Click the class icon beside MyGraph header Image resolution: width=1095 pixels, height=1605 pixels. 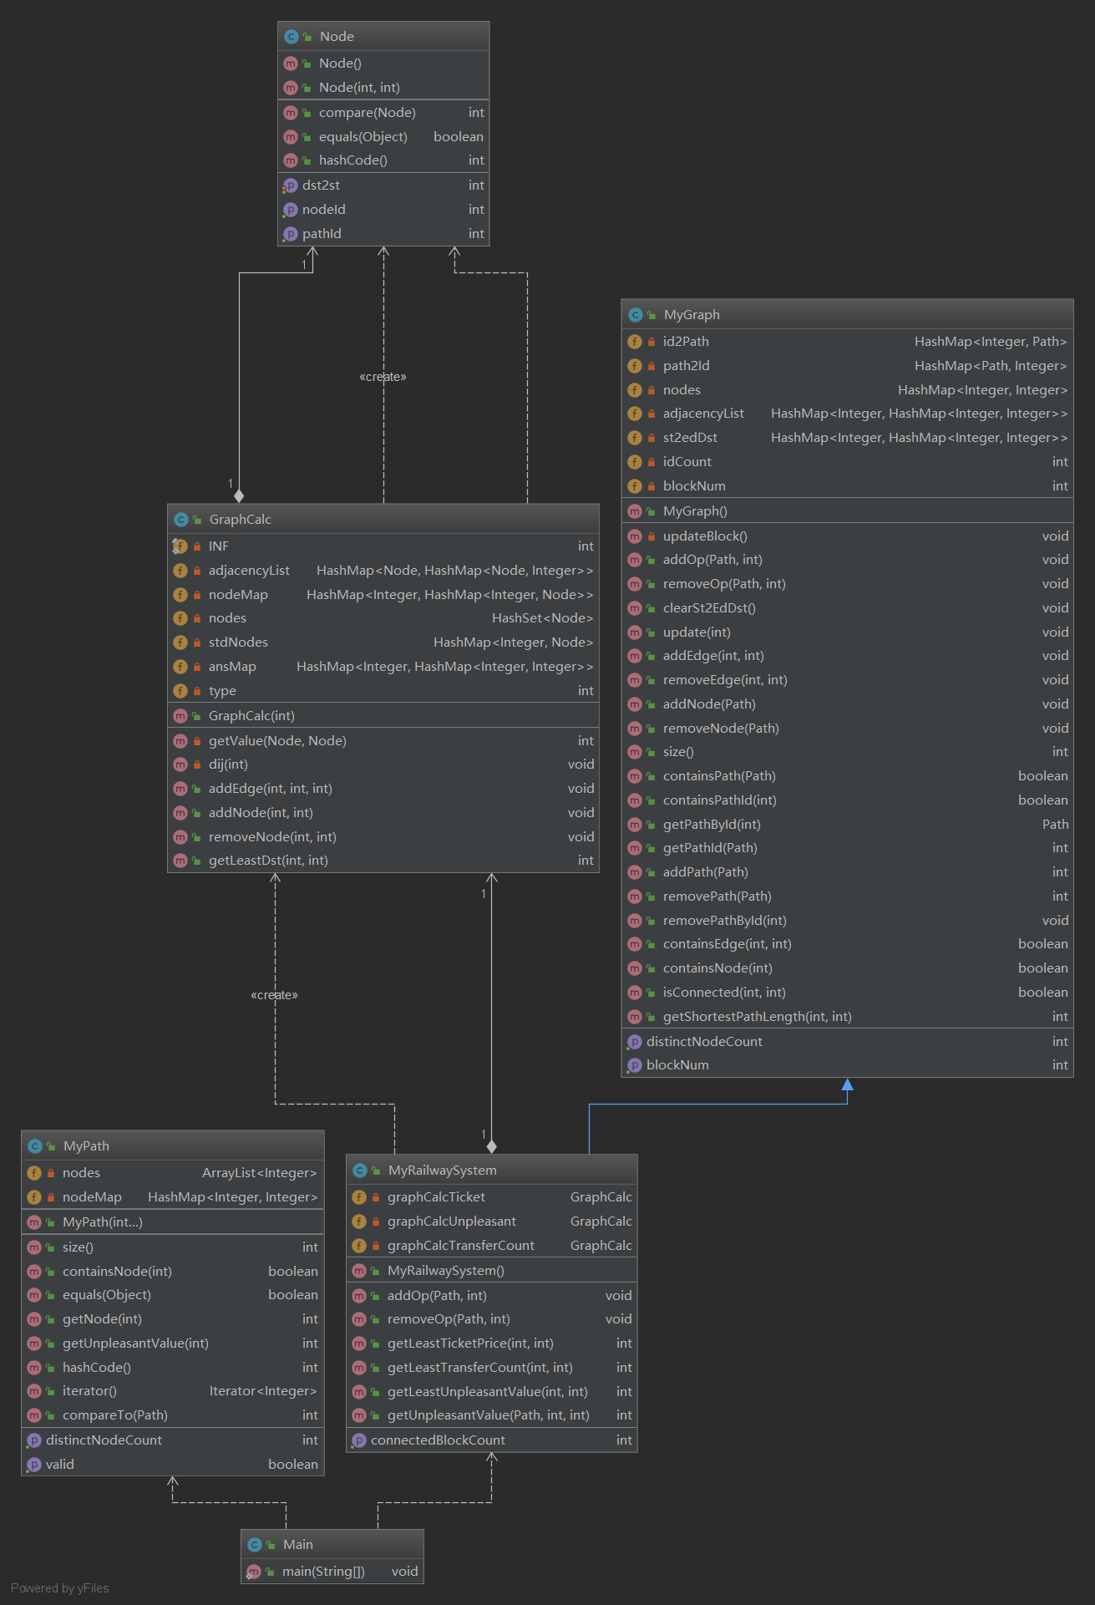pyautogui.click(x=635, y=315)
